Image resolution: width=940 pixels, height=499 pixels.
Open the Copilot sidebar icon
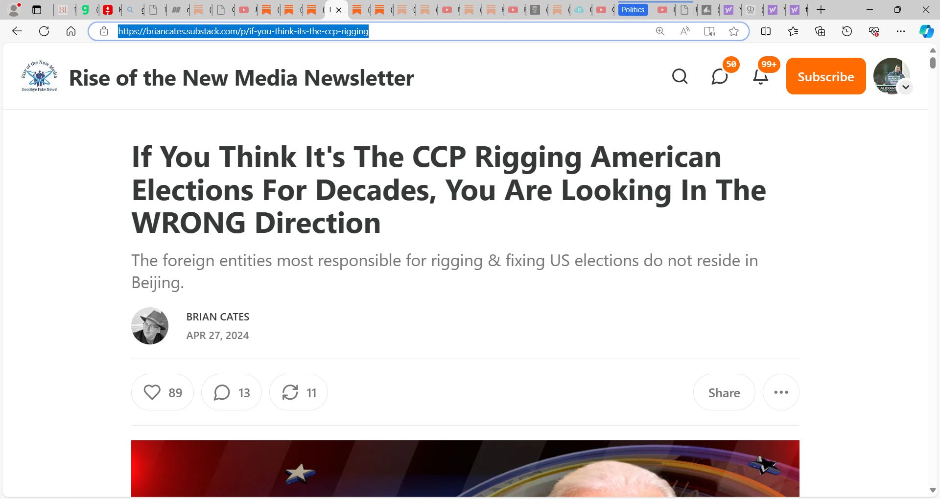pos(926,31)
